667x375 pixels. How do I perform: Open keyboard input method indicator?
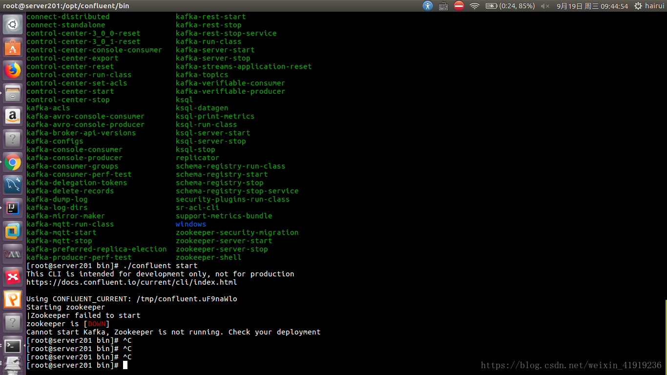click(443, 6)
